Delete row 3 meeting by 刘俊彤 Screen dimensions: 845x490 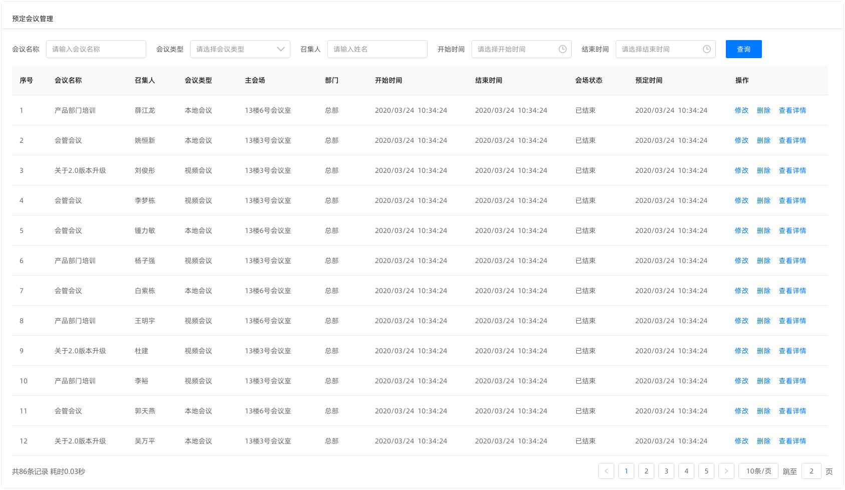point(763,170)
